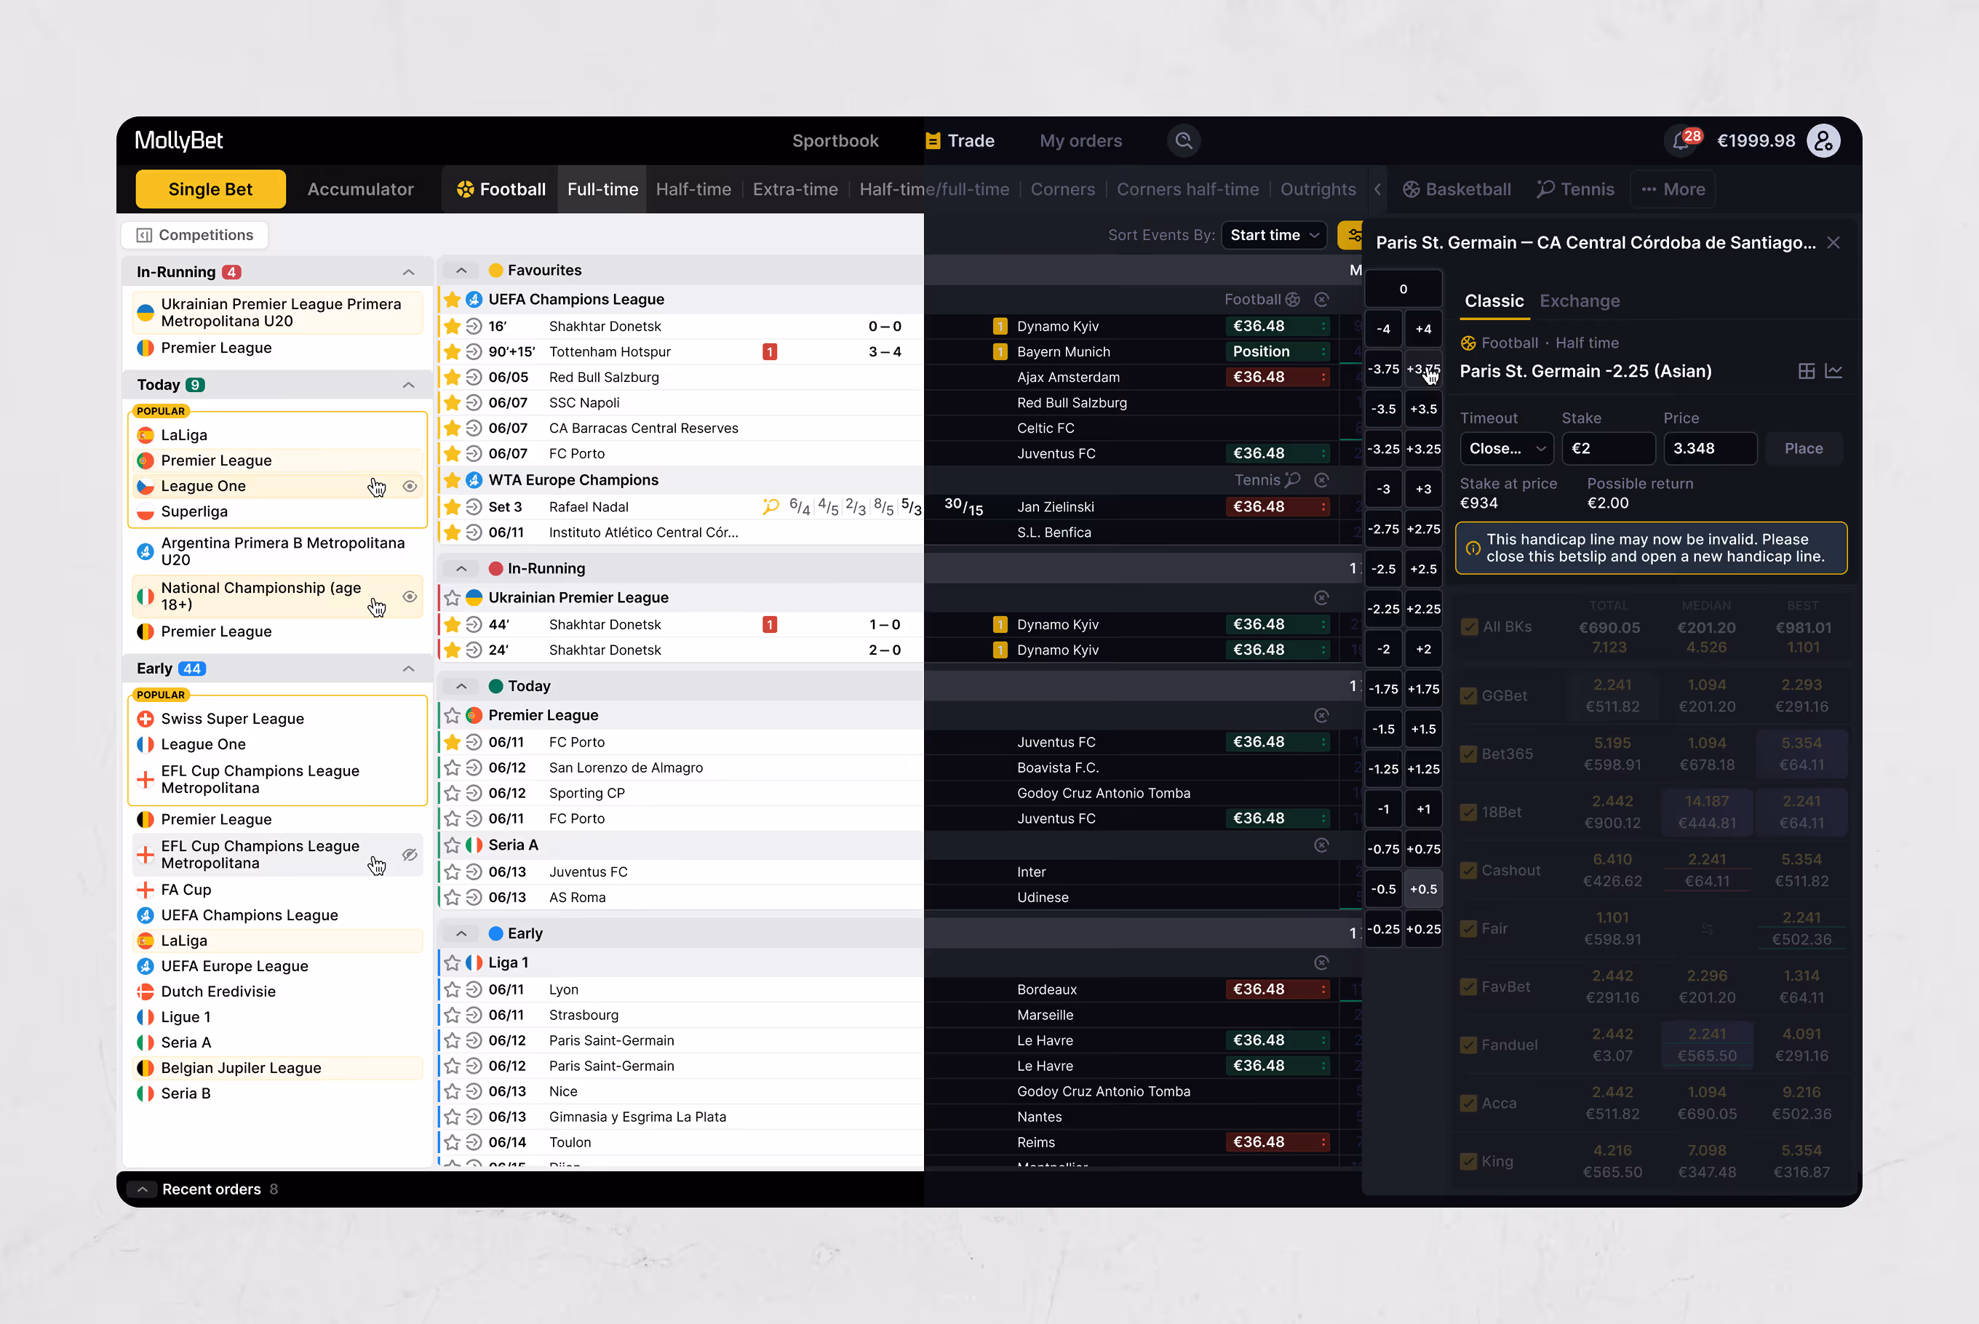Screen dimensions: 1979x1324
Task: Select the Half-time market tab
Action: tap(693, 189)
